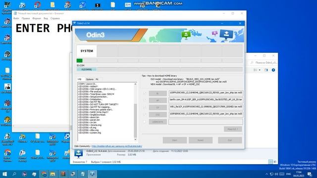
Task: Open the Odin Community hyperlink
Action: 117,146
